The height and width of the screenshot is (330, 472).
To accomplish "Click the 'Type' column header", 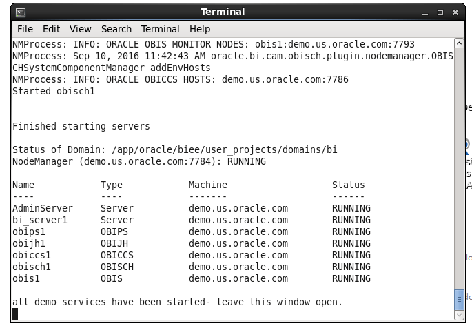I will [112, 185].
